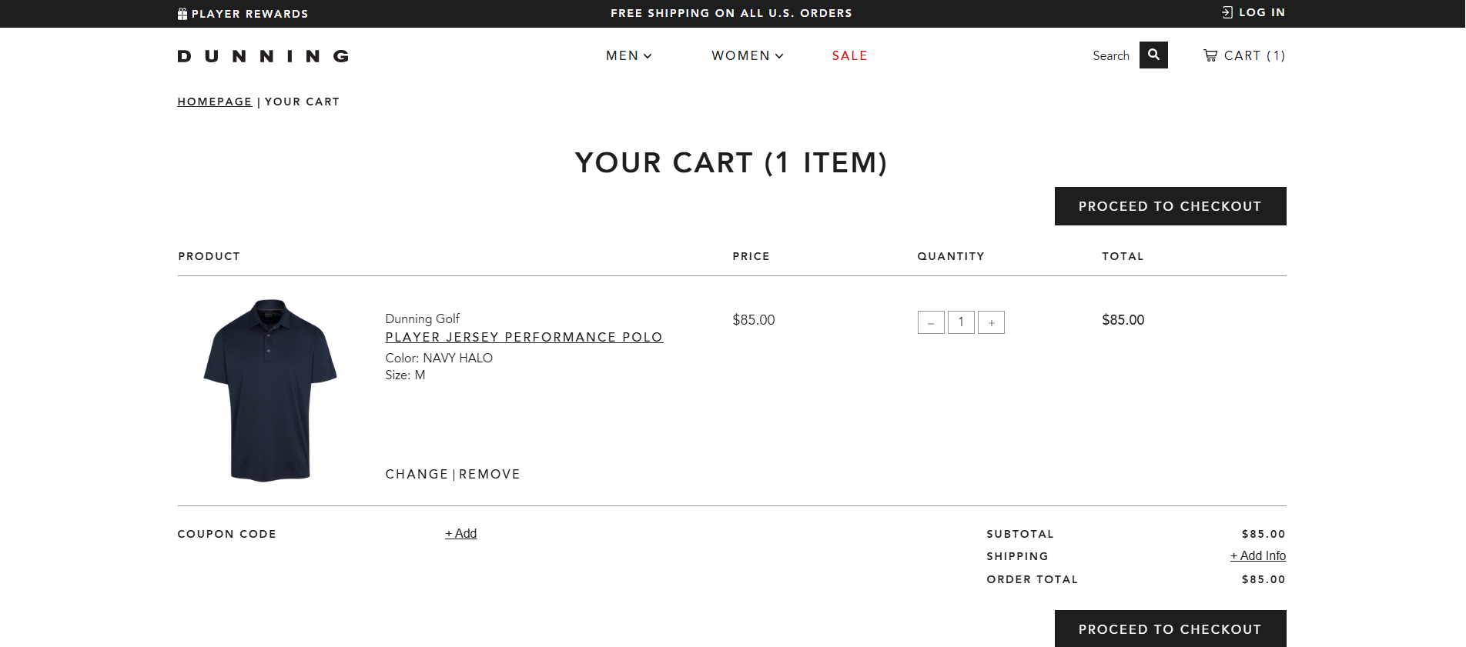Viewport: 1466px width, 647px height.
Task: Open the Player Jersey Performance Polo link
Action: [524, 337]
